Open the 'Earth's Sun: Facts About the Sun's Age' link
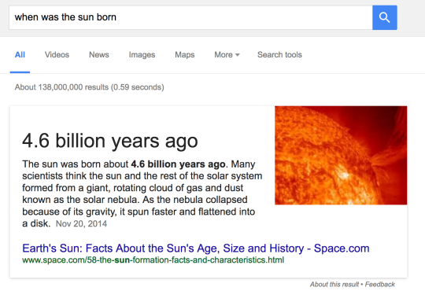This screenshot has width=425, height=291. coord(196,249)
